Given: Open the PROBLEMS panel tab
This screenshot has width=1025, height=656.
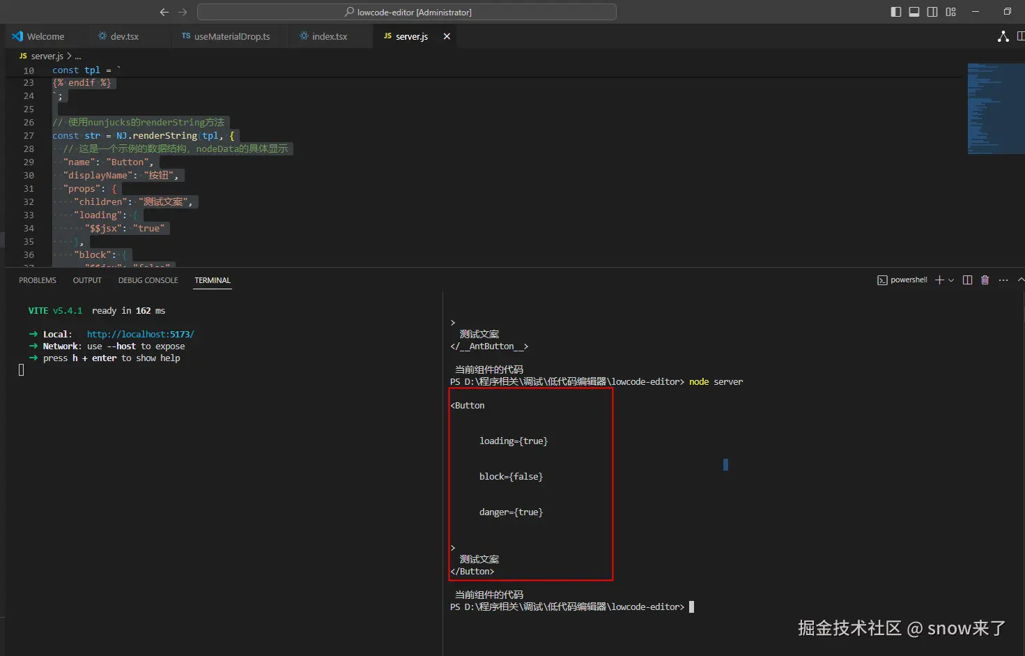Looking at the screenshot, I should (38, 280).
